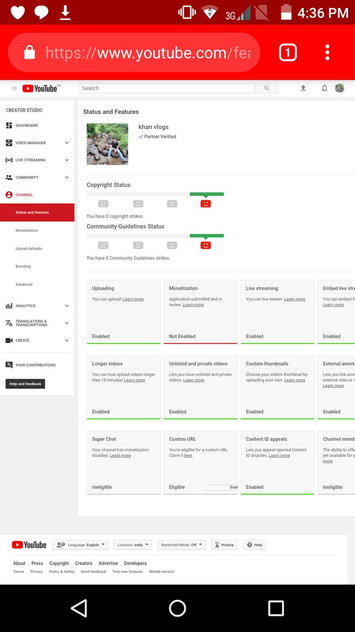
Task: Click the footer Test new features link
Action: (127, 571)
